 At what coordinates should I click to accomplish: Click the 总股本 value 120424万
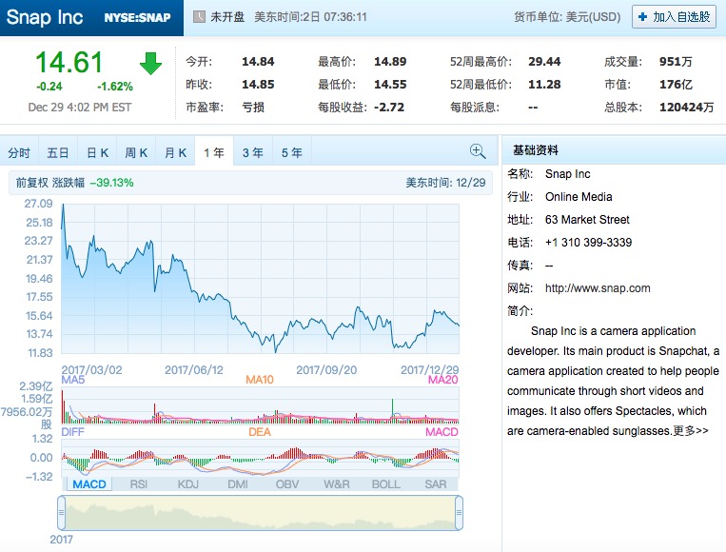pos(686,108)
